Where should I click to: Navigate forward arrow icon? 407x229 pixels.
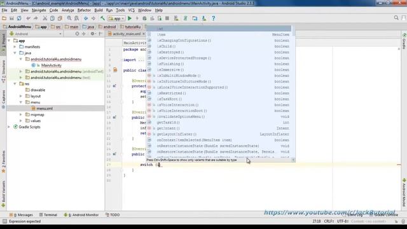[x=93, y=18]
